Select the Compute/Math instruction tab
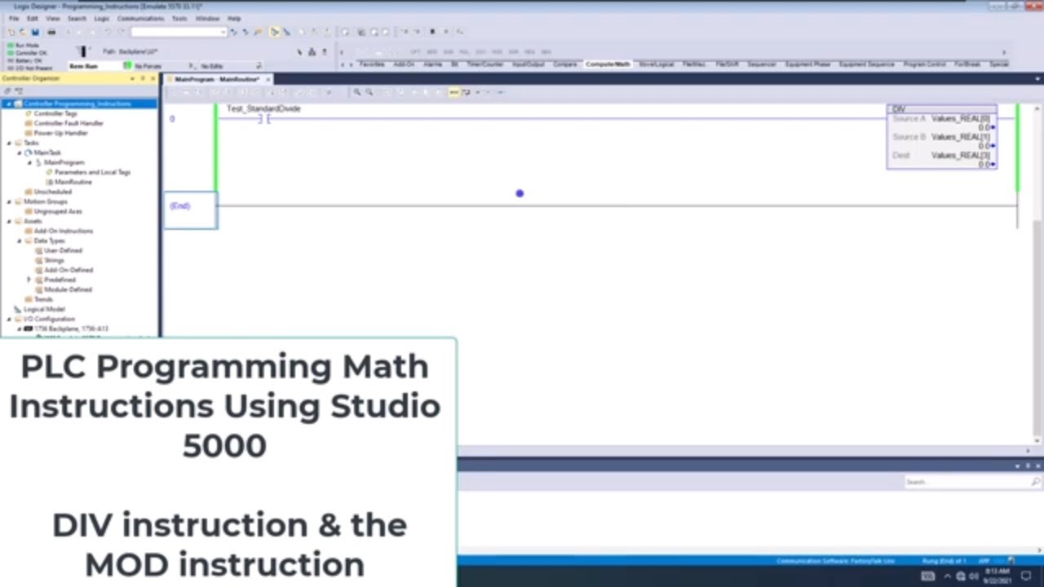 coord(608,64)
